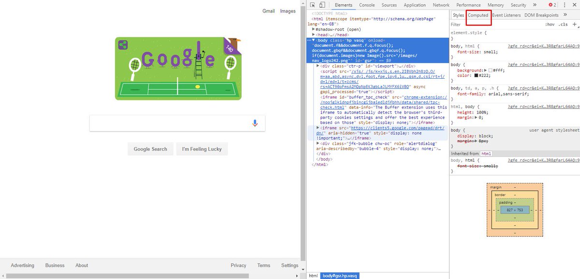Collapse the selected body element node
The width and height of the screenshot is (580, 279).
pos(314,41)
